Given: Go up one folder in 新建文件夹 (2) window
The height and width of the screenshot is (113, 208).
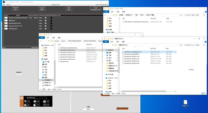Looking at the screenshot, I should click(113, 45).
